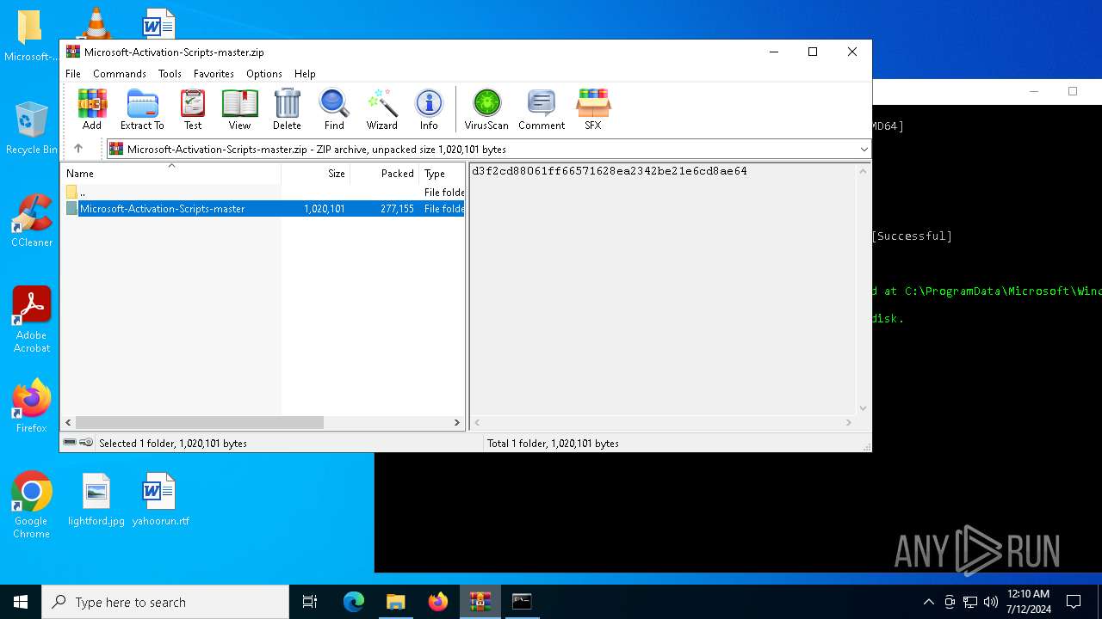Screen dimensions: 1102x619
Task: Switch to command prompt in taskbar
Action: click(x=522, y=602)
